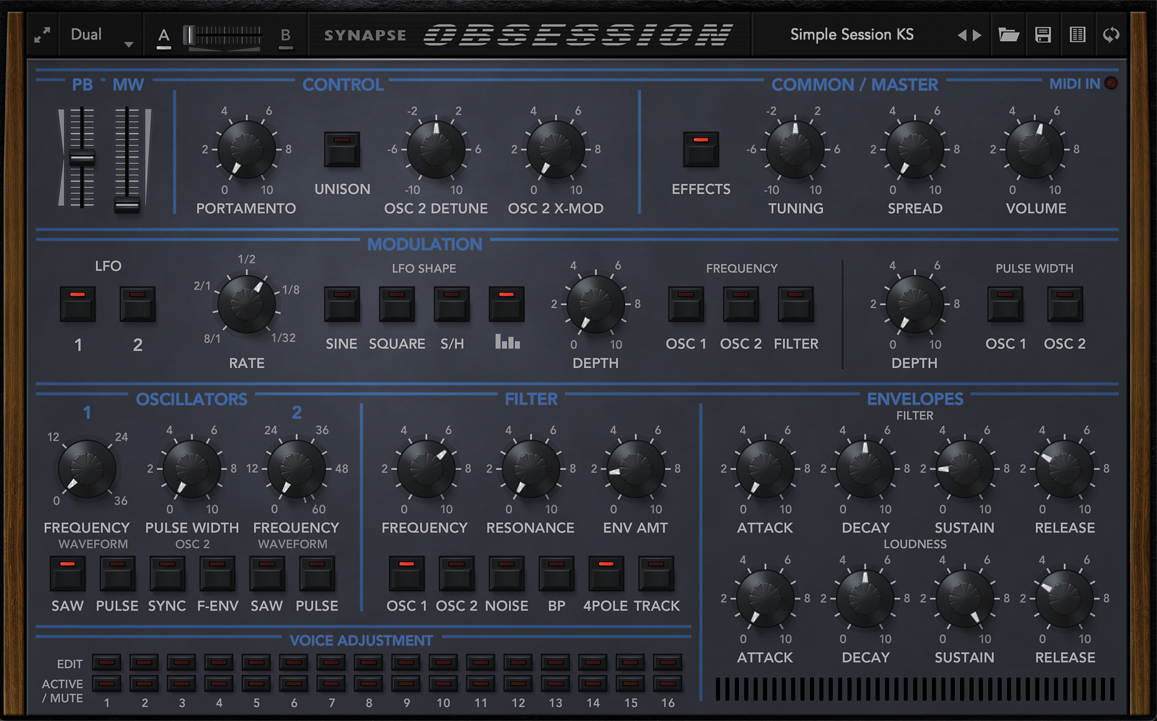The height and width of the screenshot is (721, 1157).
Task: Toggle the BP filter mode button
Action: tap(556, 573)
